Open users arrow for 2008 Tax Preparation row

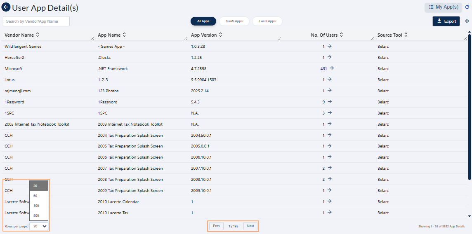(x=329, y=179)
